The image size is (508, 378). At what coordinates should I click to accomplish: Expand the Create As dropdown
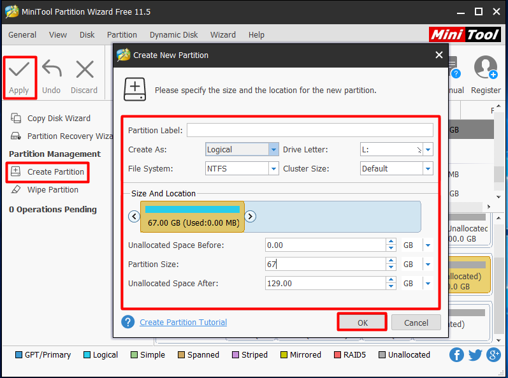coord(273,150)
